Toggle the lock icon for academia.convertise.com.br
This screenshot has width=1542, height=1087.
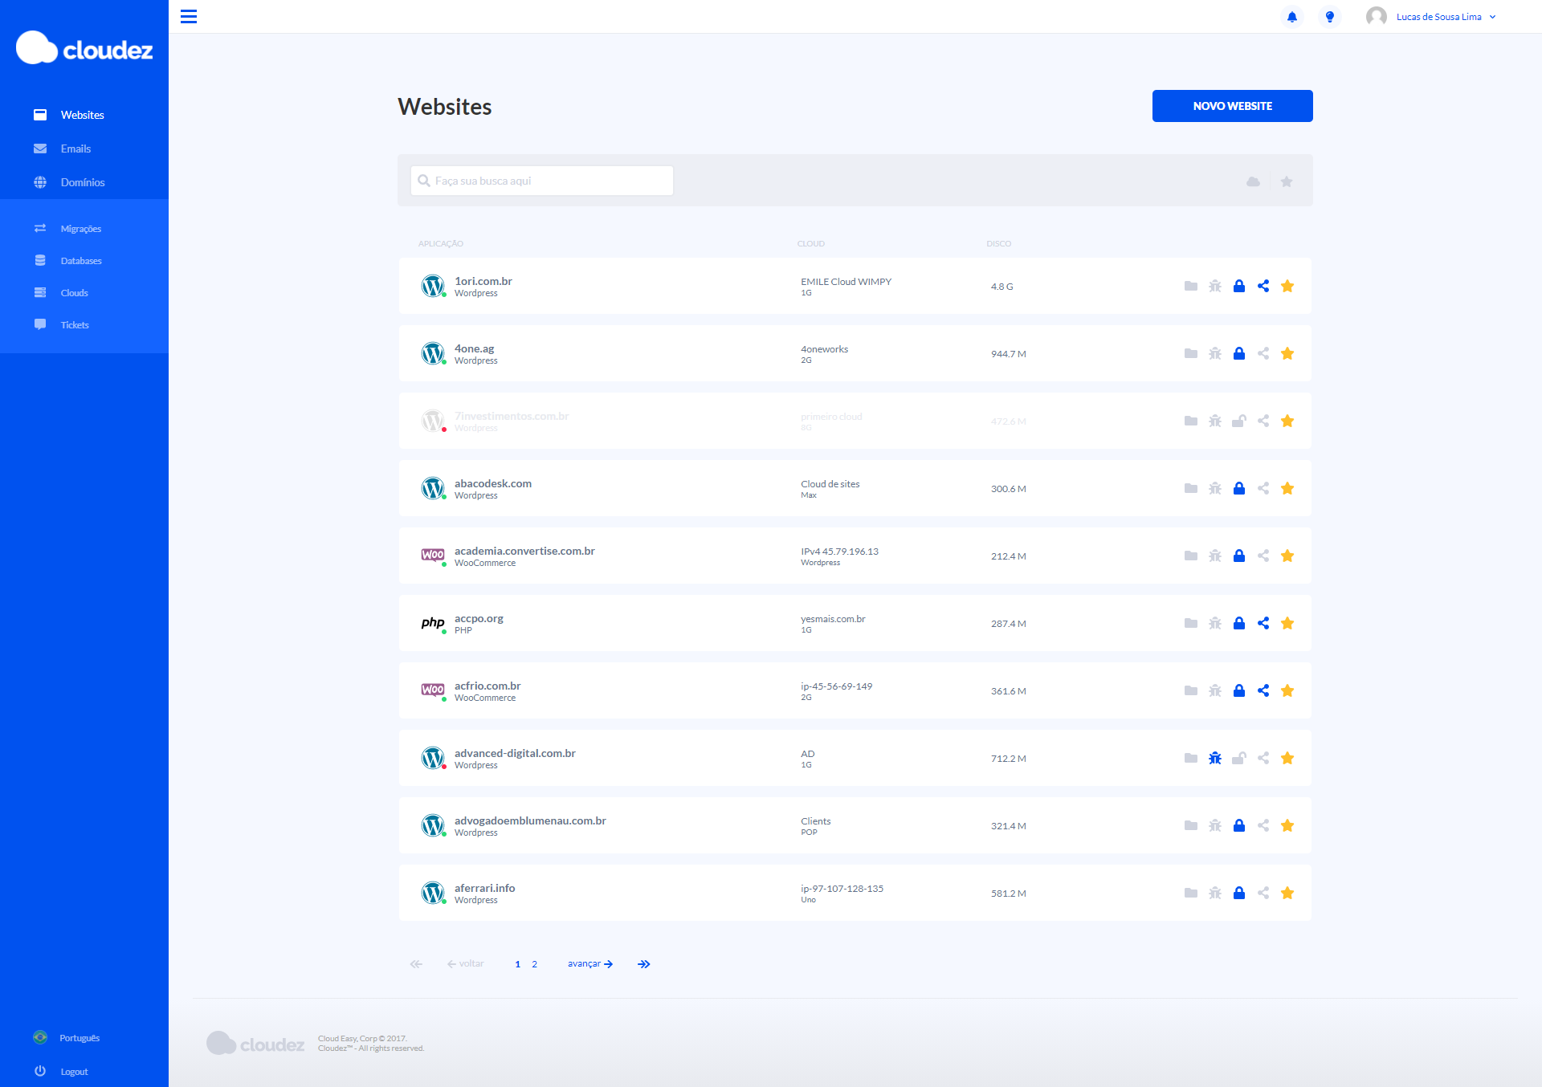pos(1239,556)
